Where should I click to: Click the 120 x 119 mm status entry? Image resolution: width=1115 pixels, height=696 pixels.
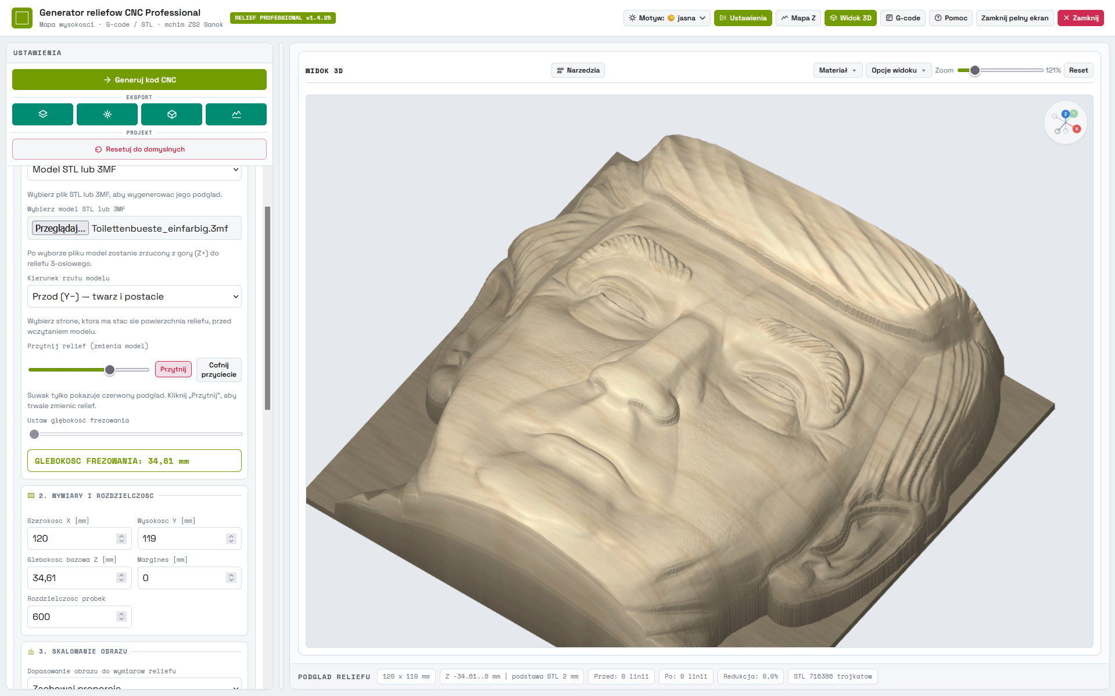(406, 677)
